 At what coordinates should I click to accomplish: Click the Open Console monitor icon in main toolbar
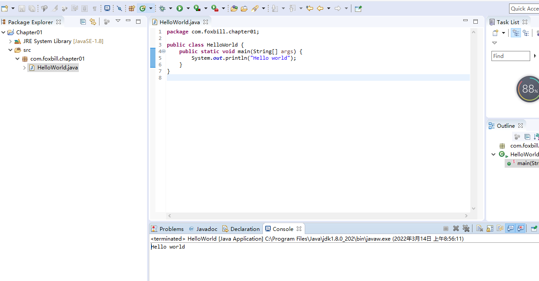[107, 8]
